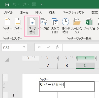Screen dimensions: 99x98
Task: Click the Save icon in title bar
Action: [7, 5]
